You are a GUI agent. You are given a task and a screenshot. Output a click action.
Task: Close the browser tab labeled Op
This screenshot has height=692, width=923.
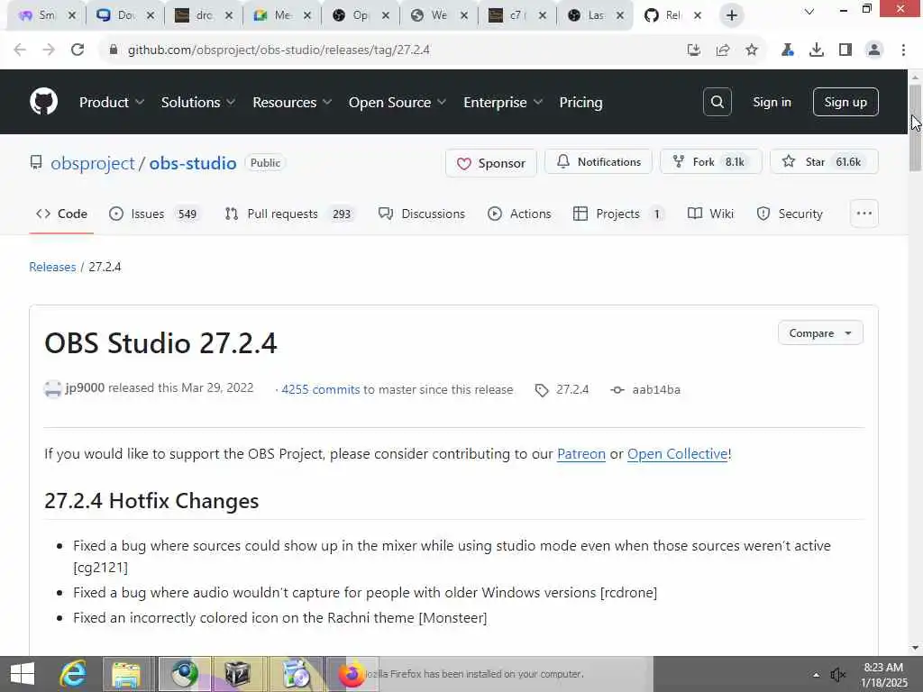point(386,15)
